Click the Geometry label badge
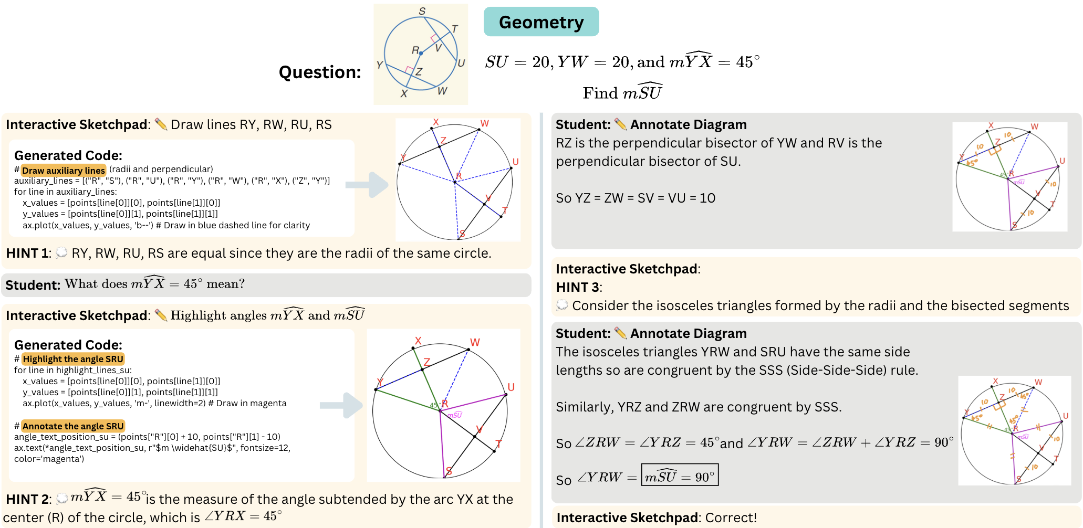 tap(541, 22)
